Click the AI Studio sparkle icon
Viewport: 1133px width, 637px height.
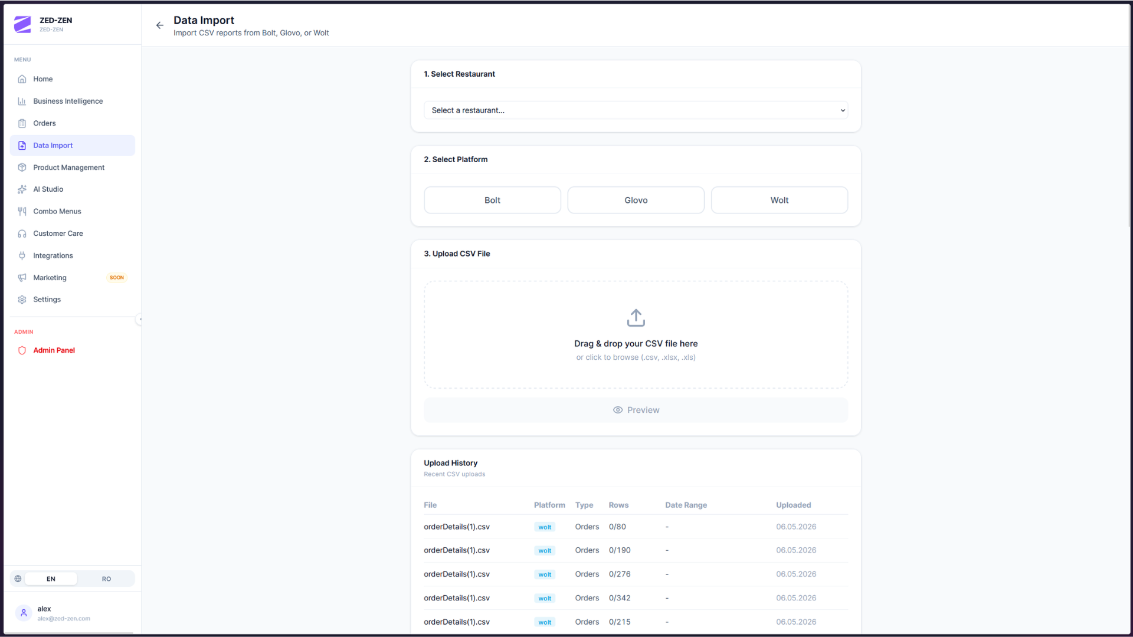click(22, 189)
